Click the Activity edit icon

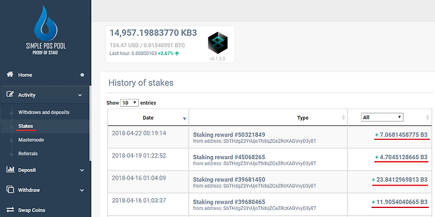pyautogui.click(x=10, y=95)
